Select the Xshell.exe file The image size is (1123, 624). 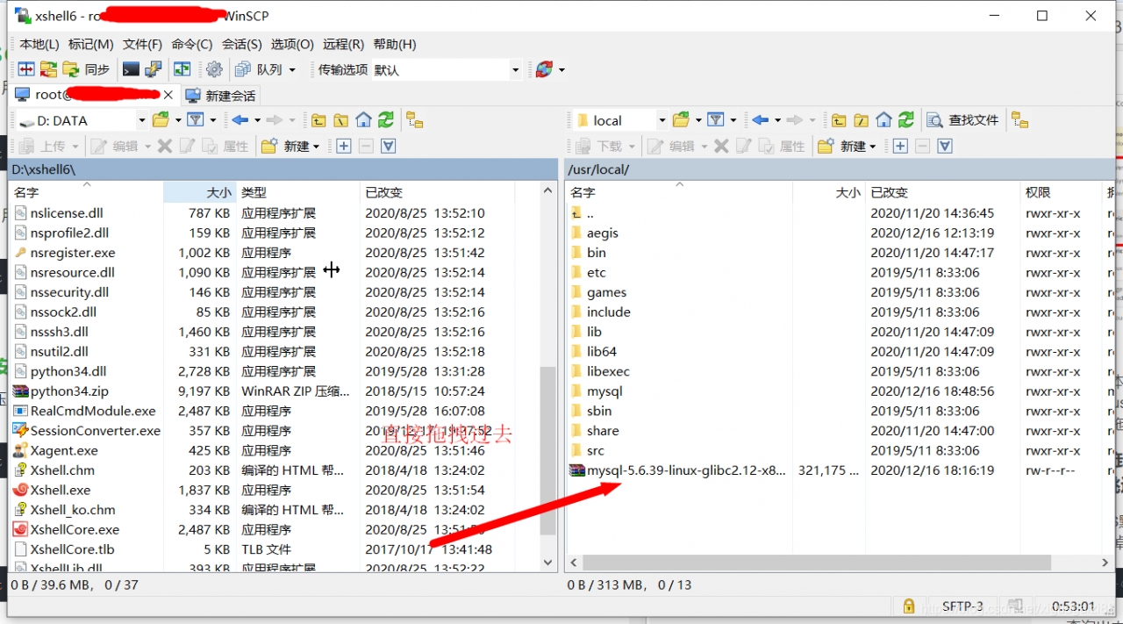pos(52,490)
